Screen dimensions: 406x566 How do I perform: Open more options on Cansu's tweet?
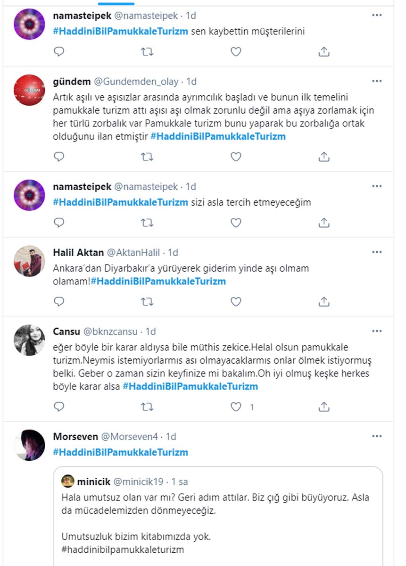point(376,330)
